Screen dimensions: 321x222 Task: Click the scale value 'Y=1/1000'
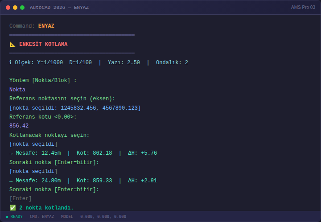[50, 62]
